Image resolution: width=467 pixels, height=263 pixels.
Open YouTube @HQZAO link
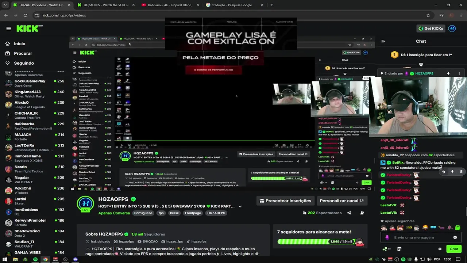pos(148,241)
